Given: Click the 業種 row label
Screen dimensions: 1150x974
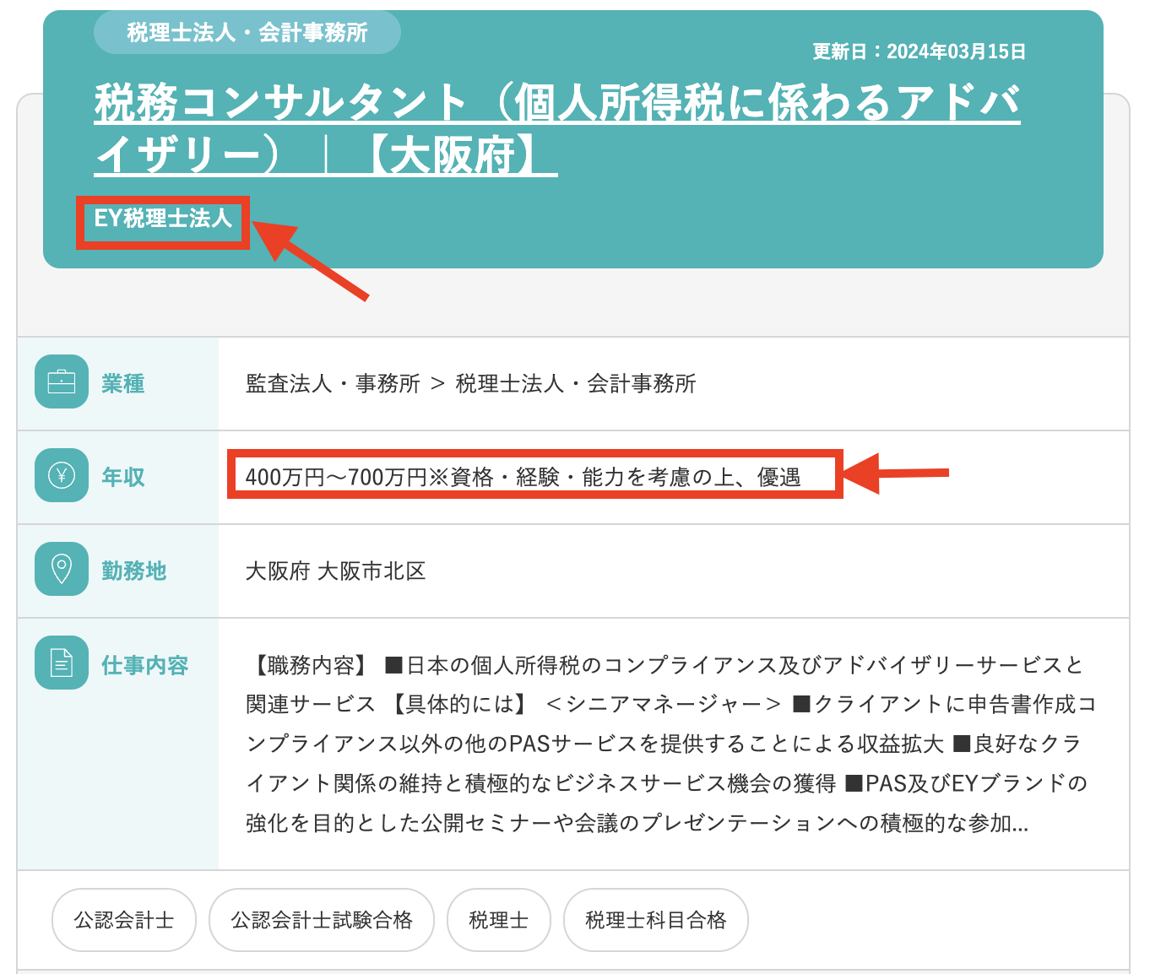Looking at the screenshot, I should tap(123, 384).
